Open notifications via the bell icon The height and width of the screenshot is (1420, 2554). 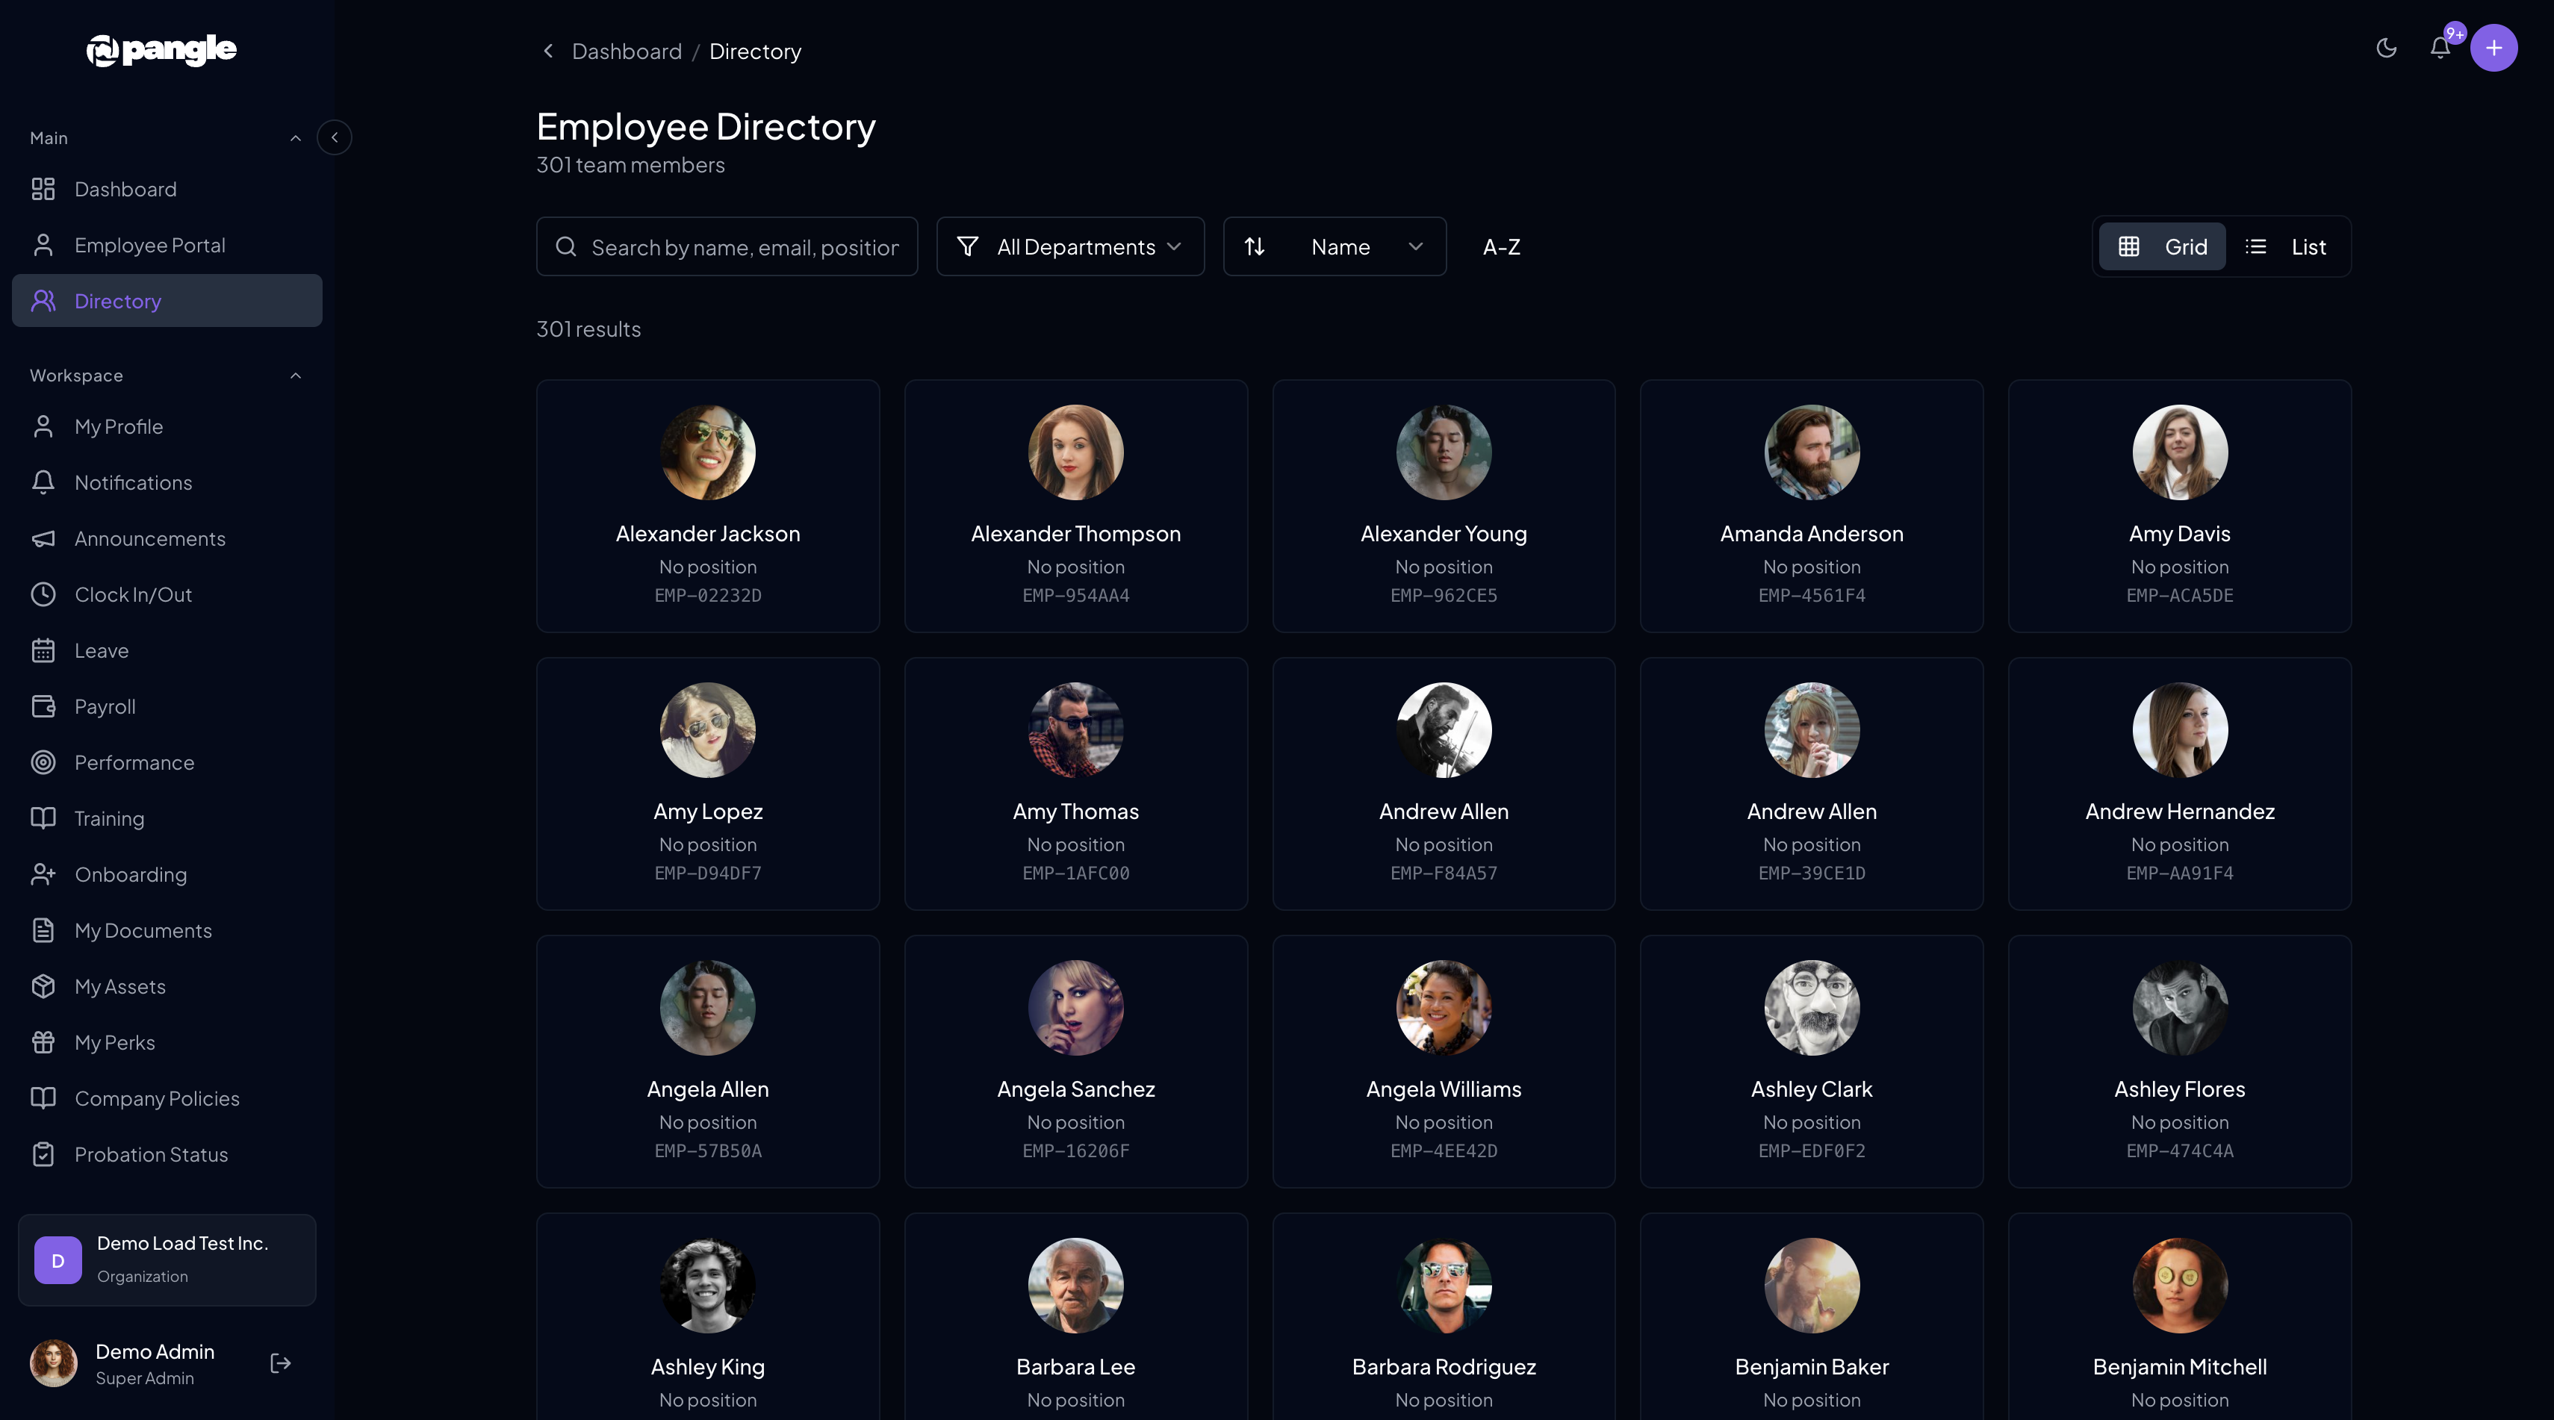[x=2440, y=48]
